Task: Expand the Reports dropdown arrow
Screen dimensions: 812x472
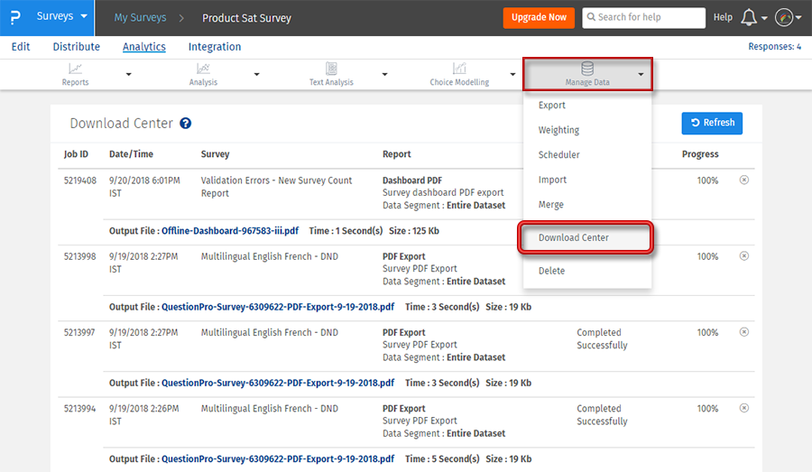Action: coord(128,75)
